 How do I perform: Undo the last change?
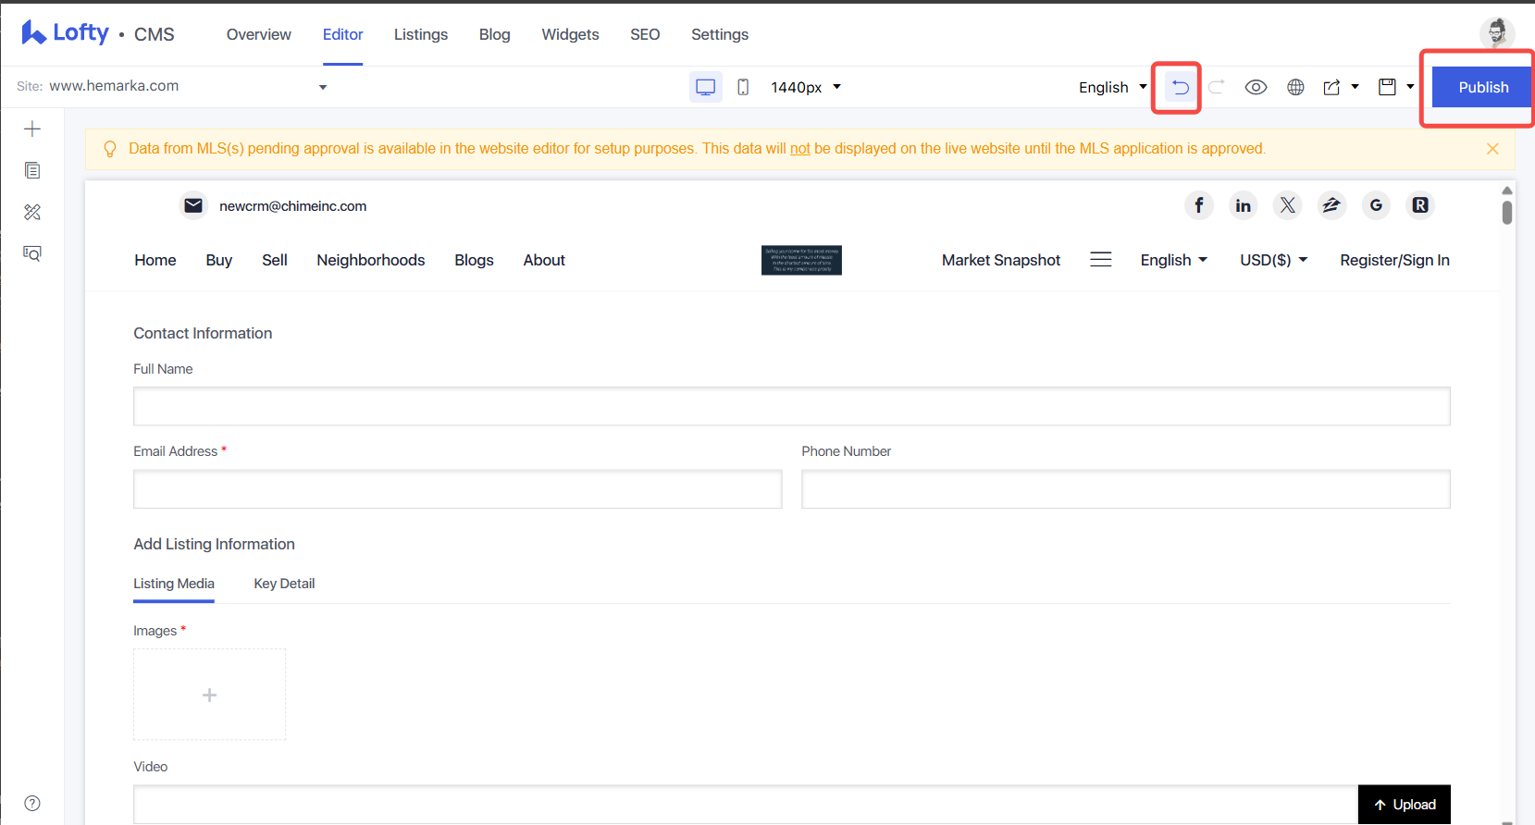pyautogui.click(x=1180, y=87)
